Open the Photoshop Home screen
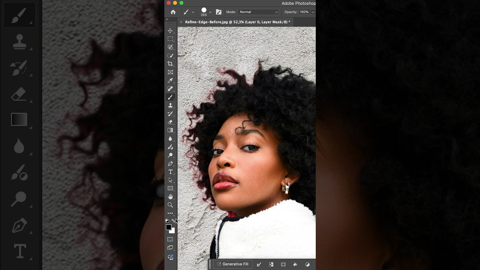Viewport: 480px width, 270px height. pyautogui.click(x=172, y=12)
